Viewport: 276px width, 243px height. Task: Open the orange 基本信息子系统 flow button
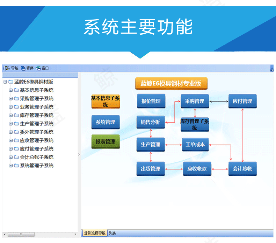pyautogui.click(x=106, y=102)
